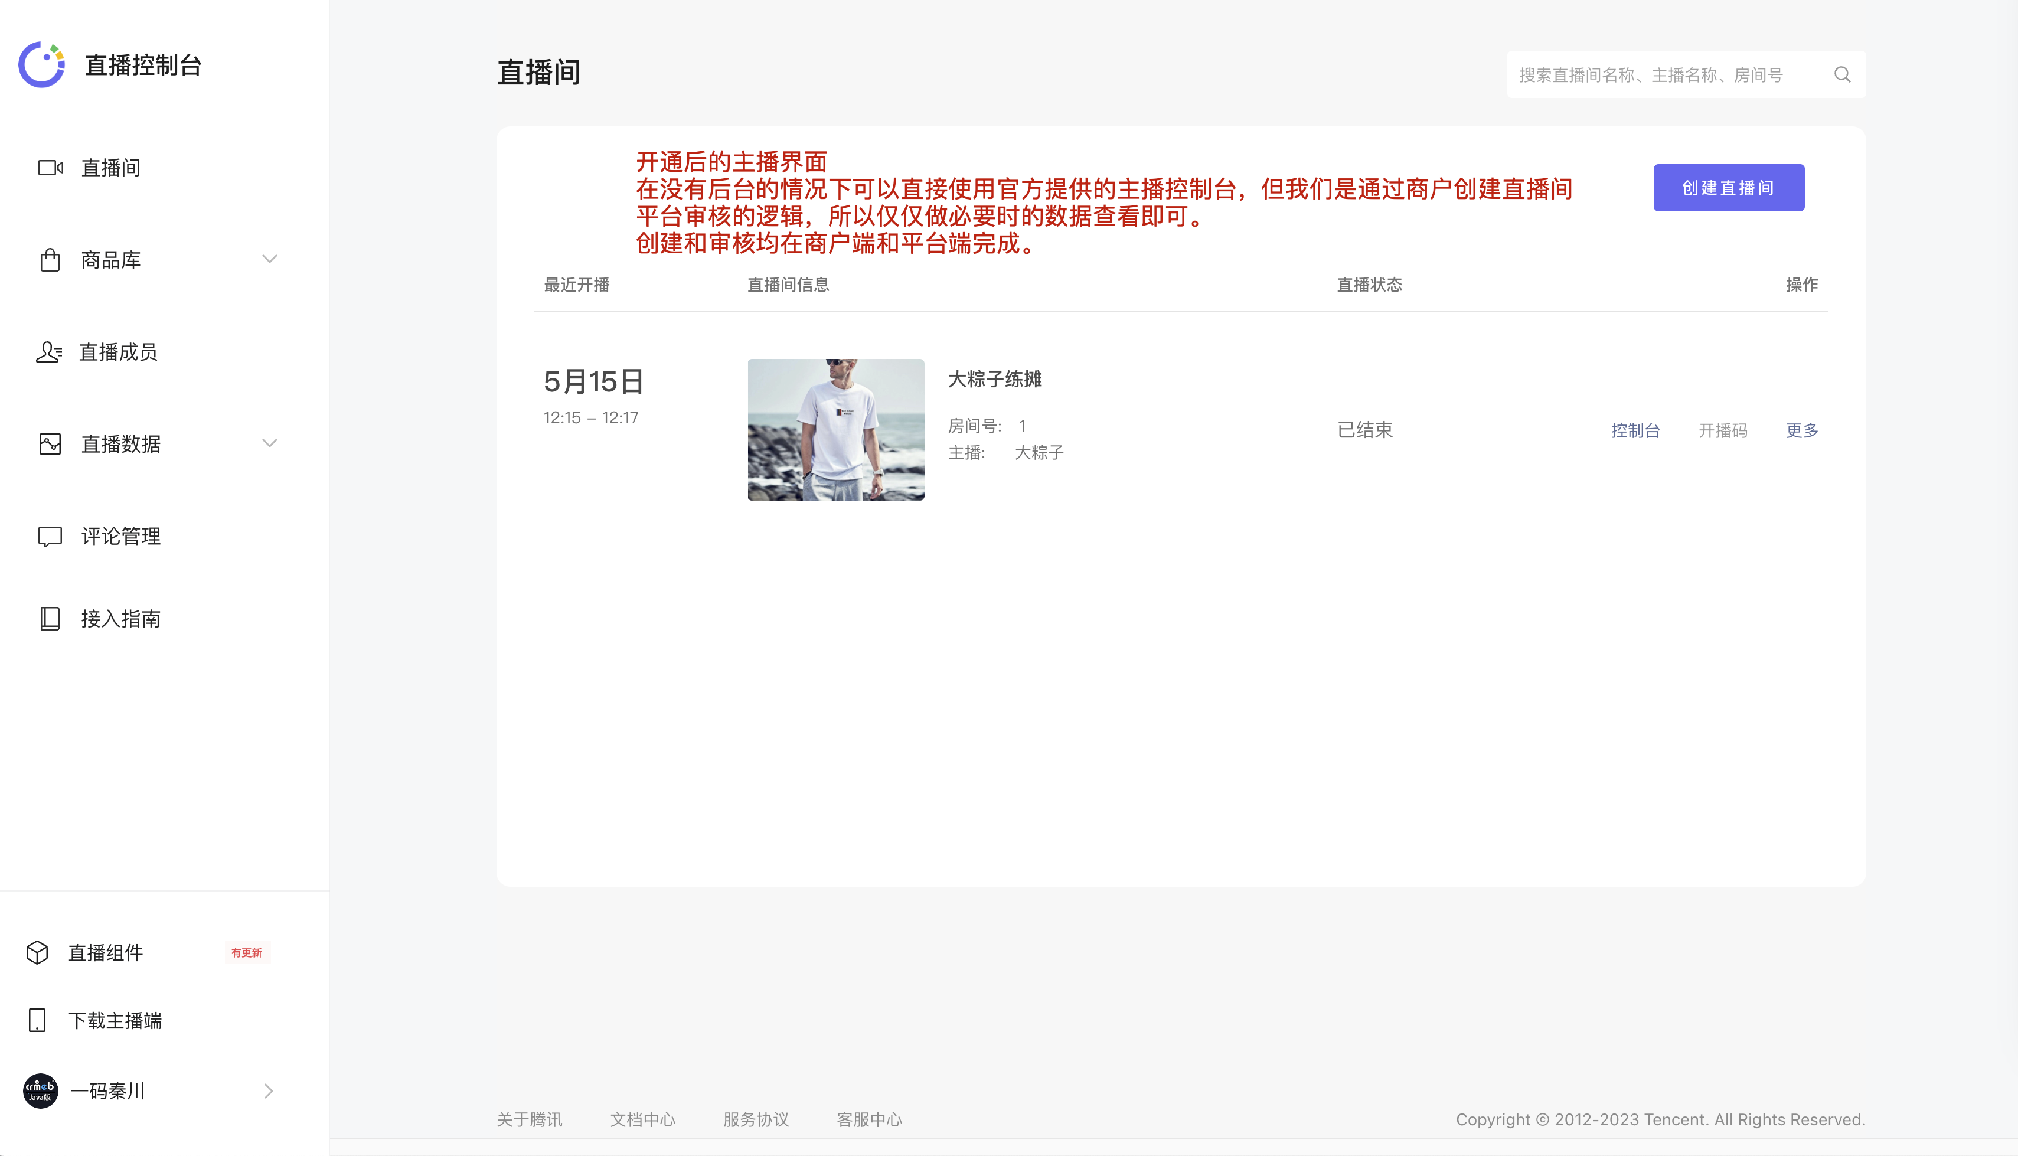Select the 商品库 bag icon
2018x1156 pixels.
(x=50, y=260)
